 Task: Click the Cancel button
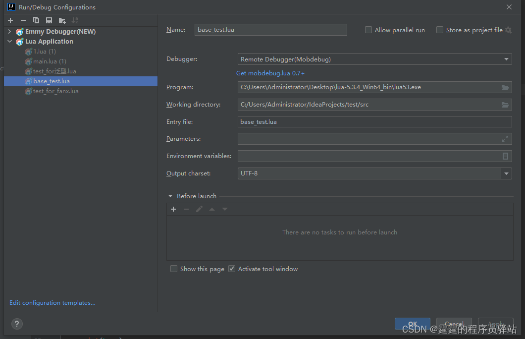[454, 324]
